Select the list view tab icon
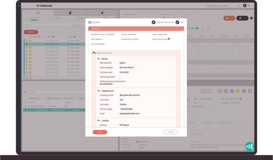 click(x=38, y=13)
